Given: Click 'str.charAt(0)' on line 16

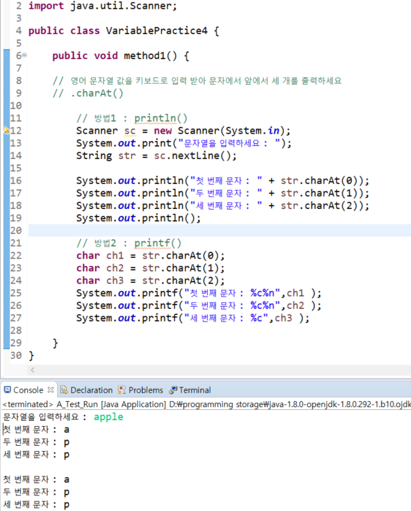Looking at the screenshot, I should tap(321, 181).
